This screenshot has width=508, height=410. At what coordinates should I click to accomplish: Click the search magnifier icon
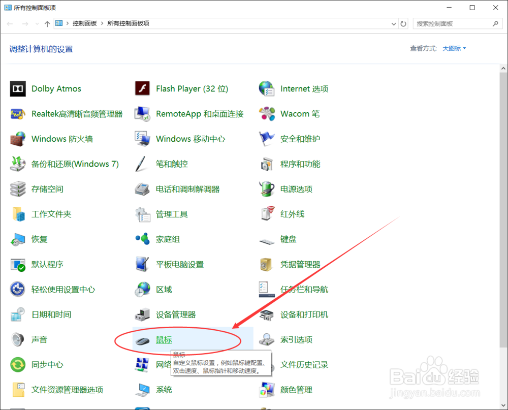click(x=495, y=24)
